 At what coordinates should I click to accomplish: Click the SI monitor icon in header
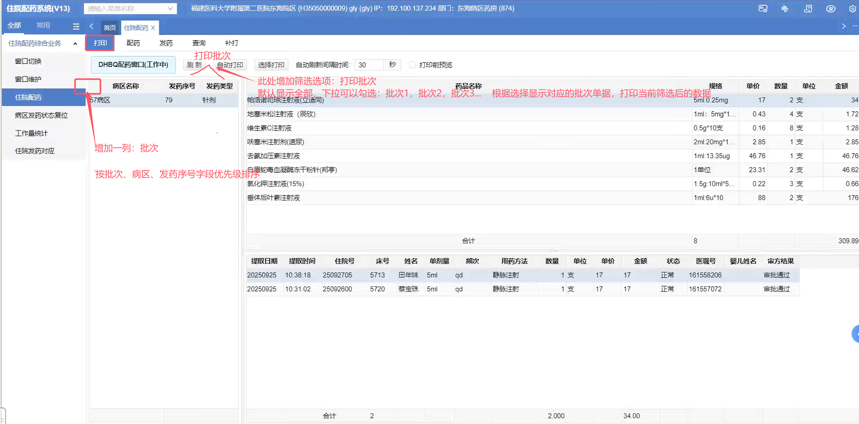(763, 9)
